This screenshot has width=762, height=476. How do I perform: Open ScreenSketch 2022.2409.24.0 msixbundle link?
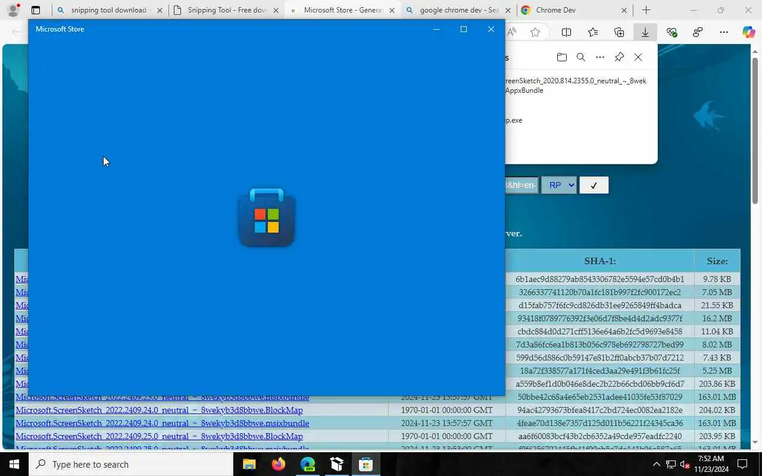click(x=162, y=423)
